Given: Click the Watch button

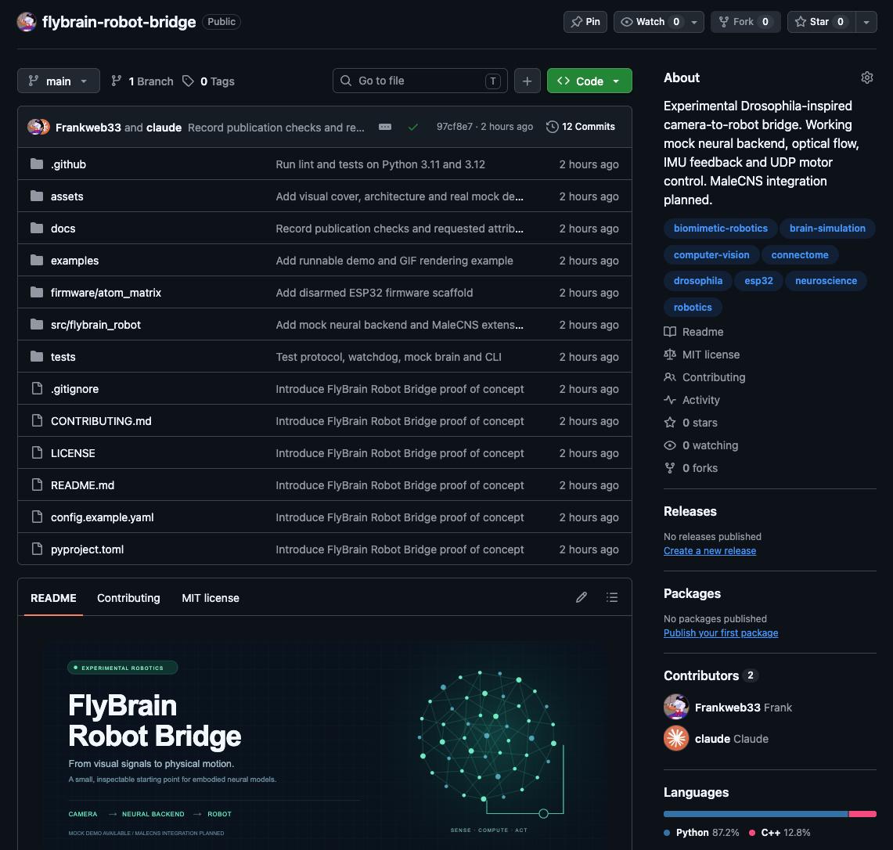Looking at the screenshot, I should click(650, 22).
